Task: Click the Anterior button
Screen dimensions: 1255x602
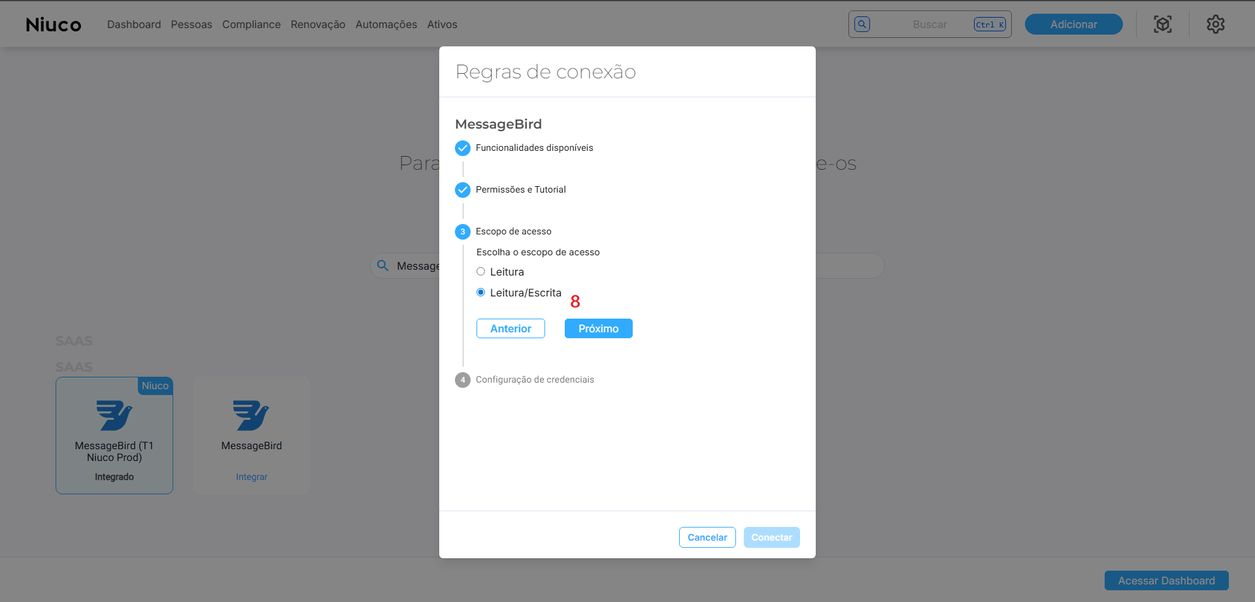Action: pos(510,328)
